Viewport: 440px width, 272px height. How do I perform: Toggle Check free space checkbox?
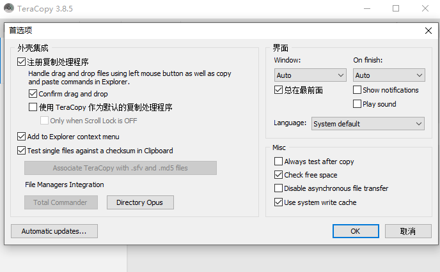tap(278, 175)
